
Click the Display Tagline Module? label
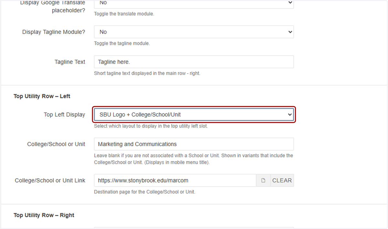pyautogui.click(x=54, y=32)
